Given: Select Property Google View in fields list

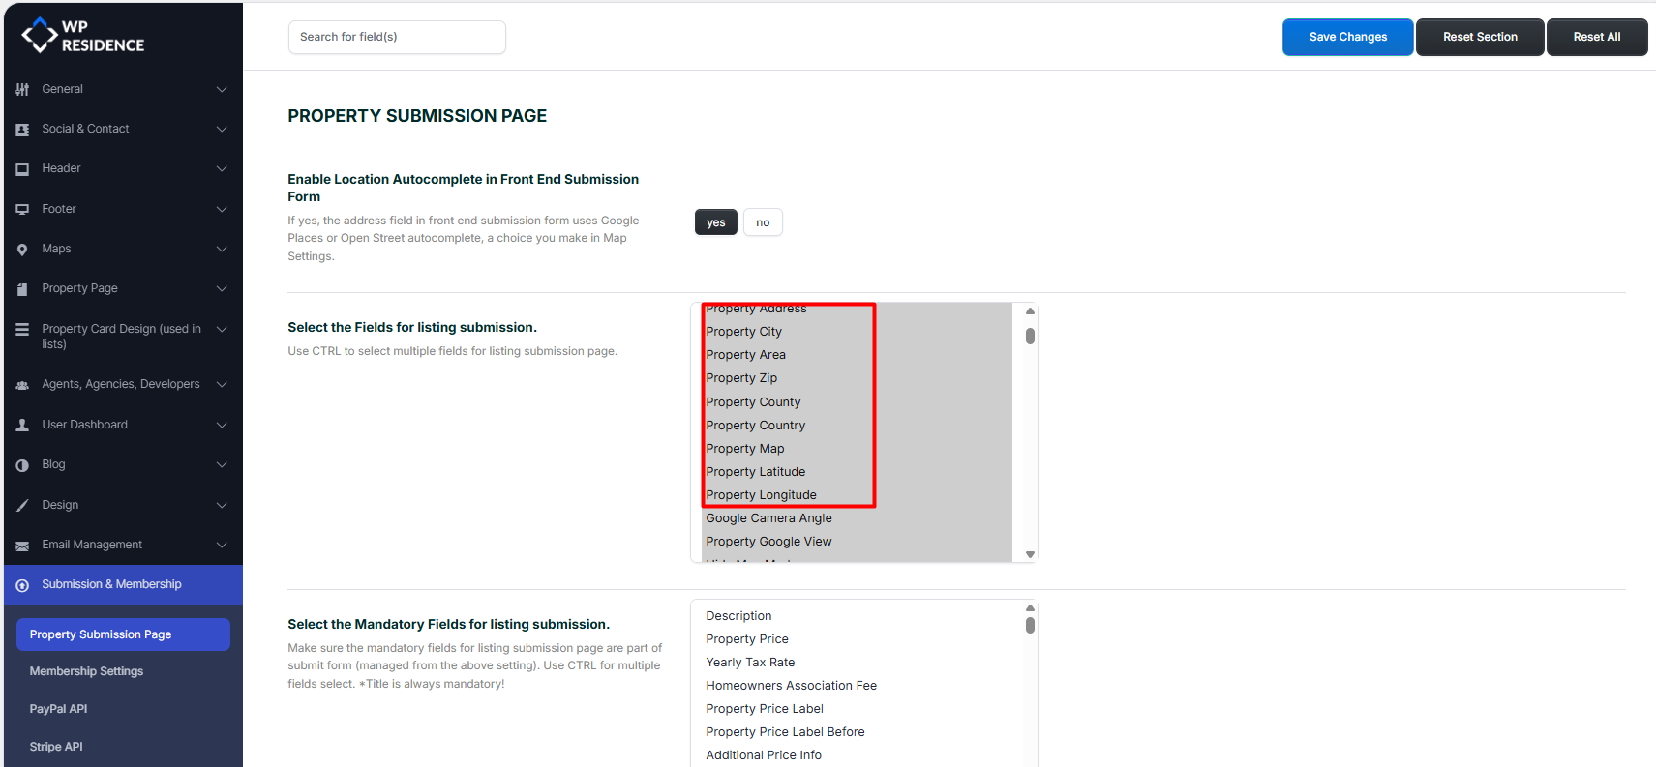Looking at the screenshot, I should click(768, 542).
